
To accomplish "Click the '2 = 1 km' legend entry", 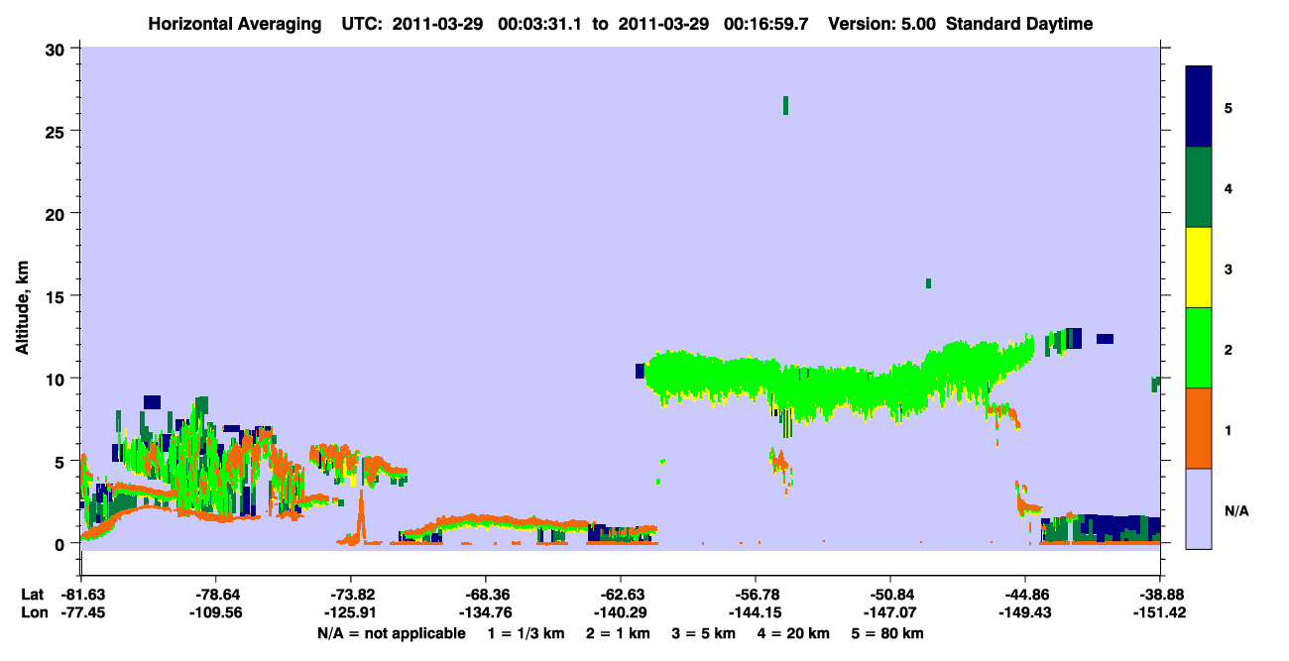I will tap(620, 632).
